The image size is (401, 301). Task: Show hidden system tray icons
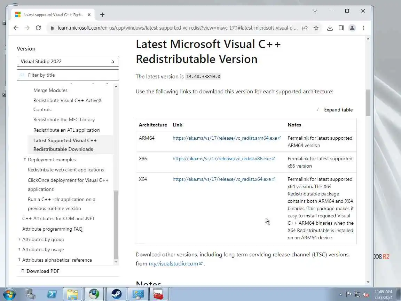(341, 295)
